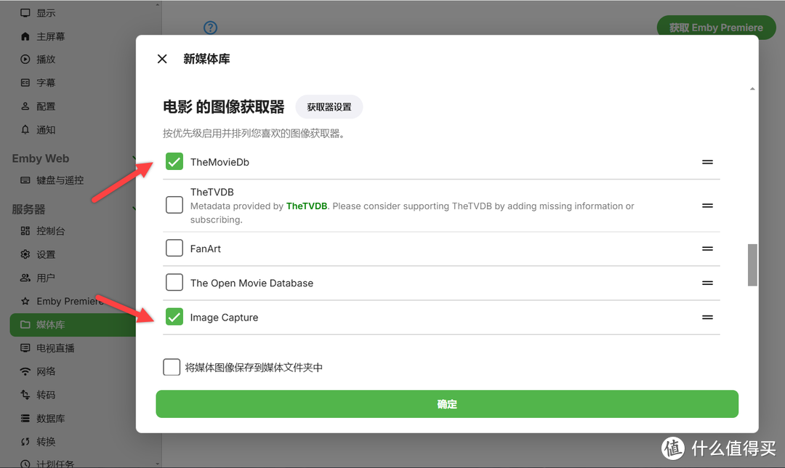Click the 主屏幕 home icon

[25, 36]
